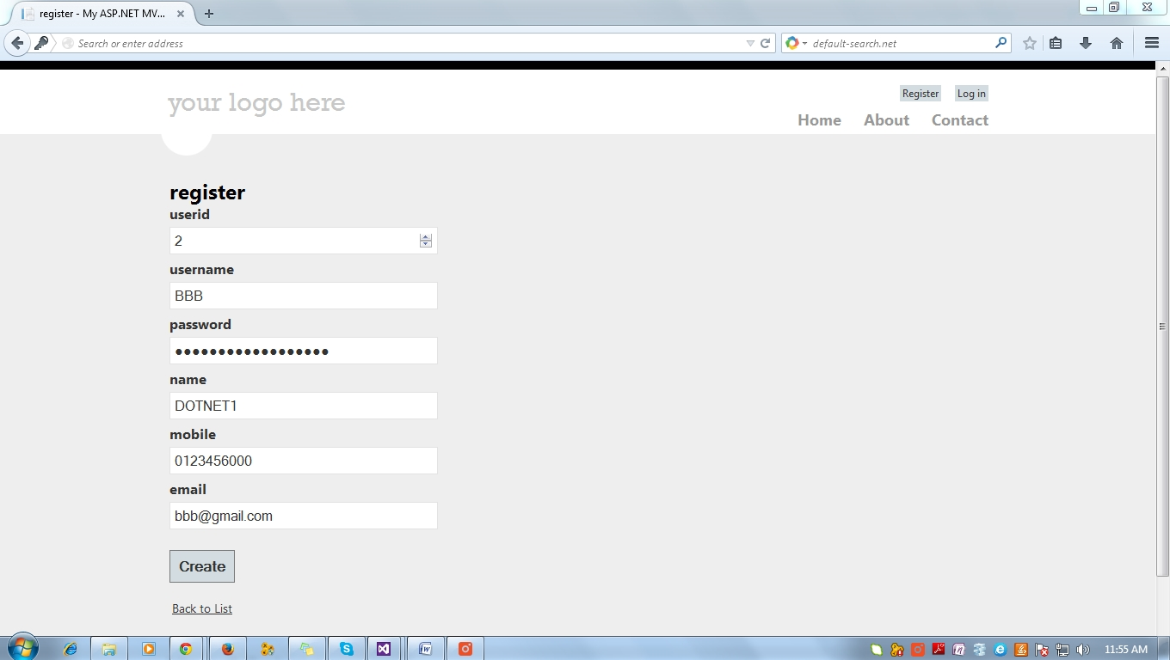The image size is (1170, 660).
Task: Launch Windows Media Player from taskbar
Action: pos(148,649)
